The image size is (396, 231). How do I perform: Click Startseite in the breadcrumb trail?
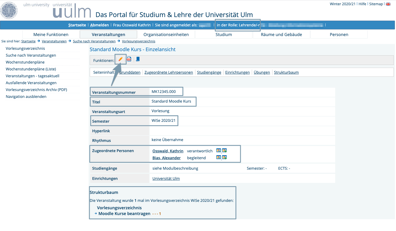pos(28,41)
